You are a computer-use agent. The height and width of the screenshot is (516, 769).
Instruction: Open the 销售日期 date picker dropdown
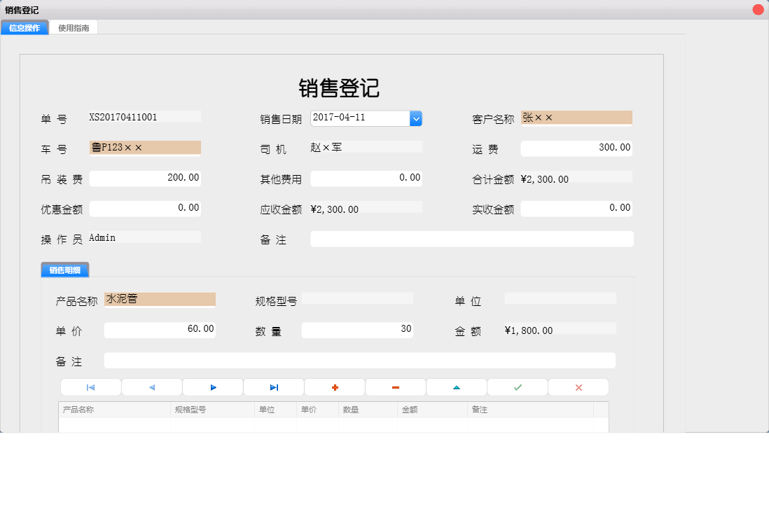(x=416, y=118)
